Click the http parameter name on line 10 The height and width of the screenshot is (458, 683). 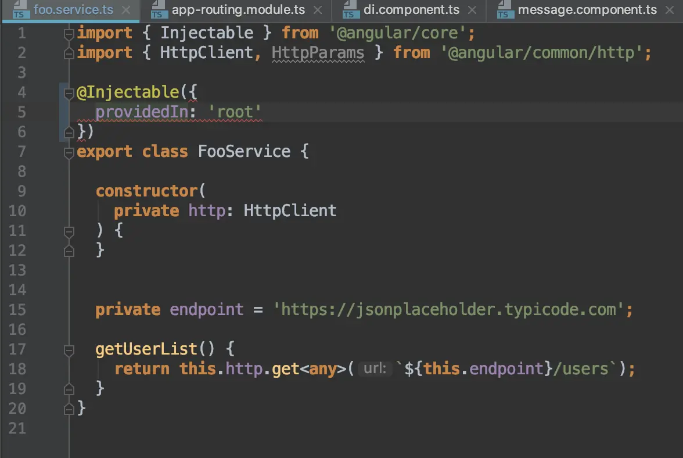pos(207,211)
